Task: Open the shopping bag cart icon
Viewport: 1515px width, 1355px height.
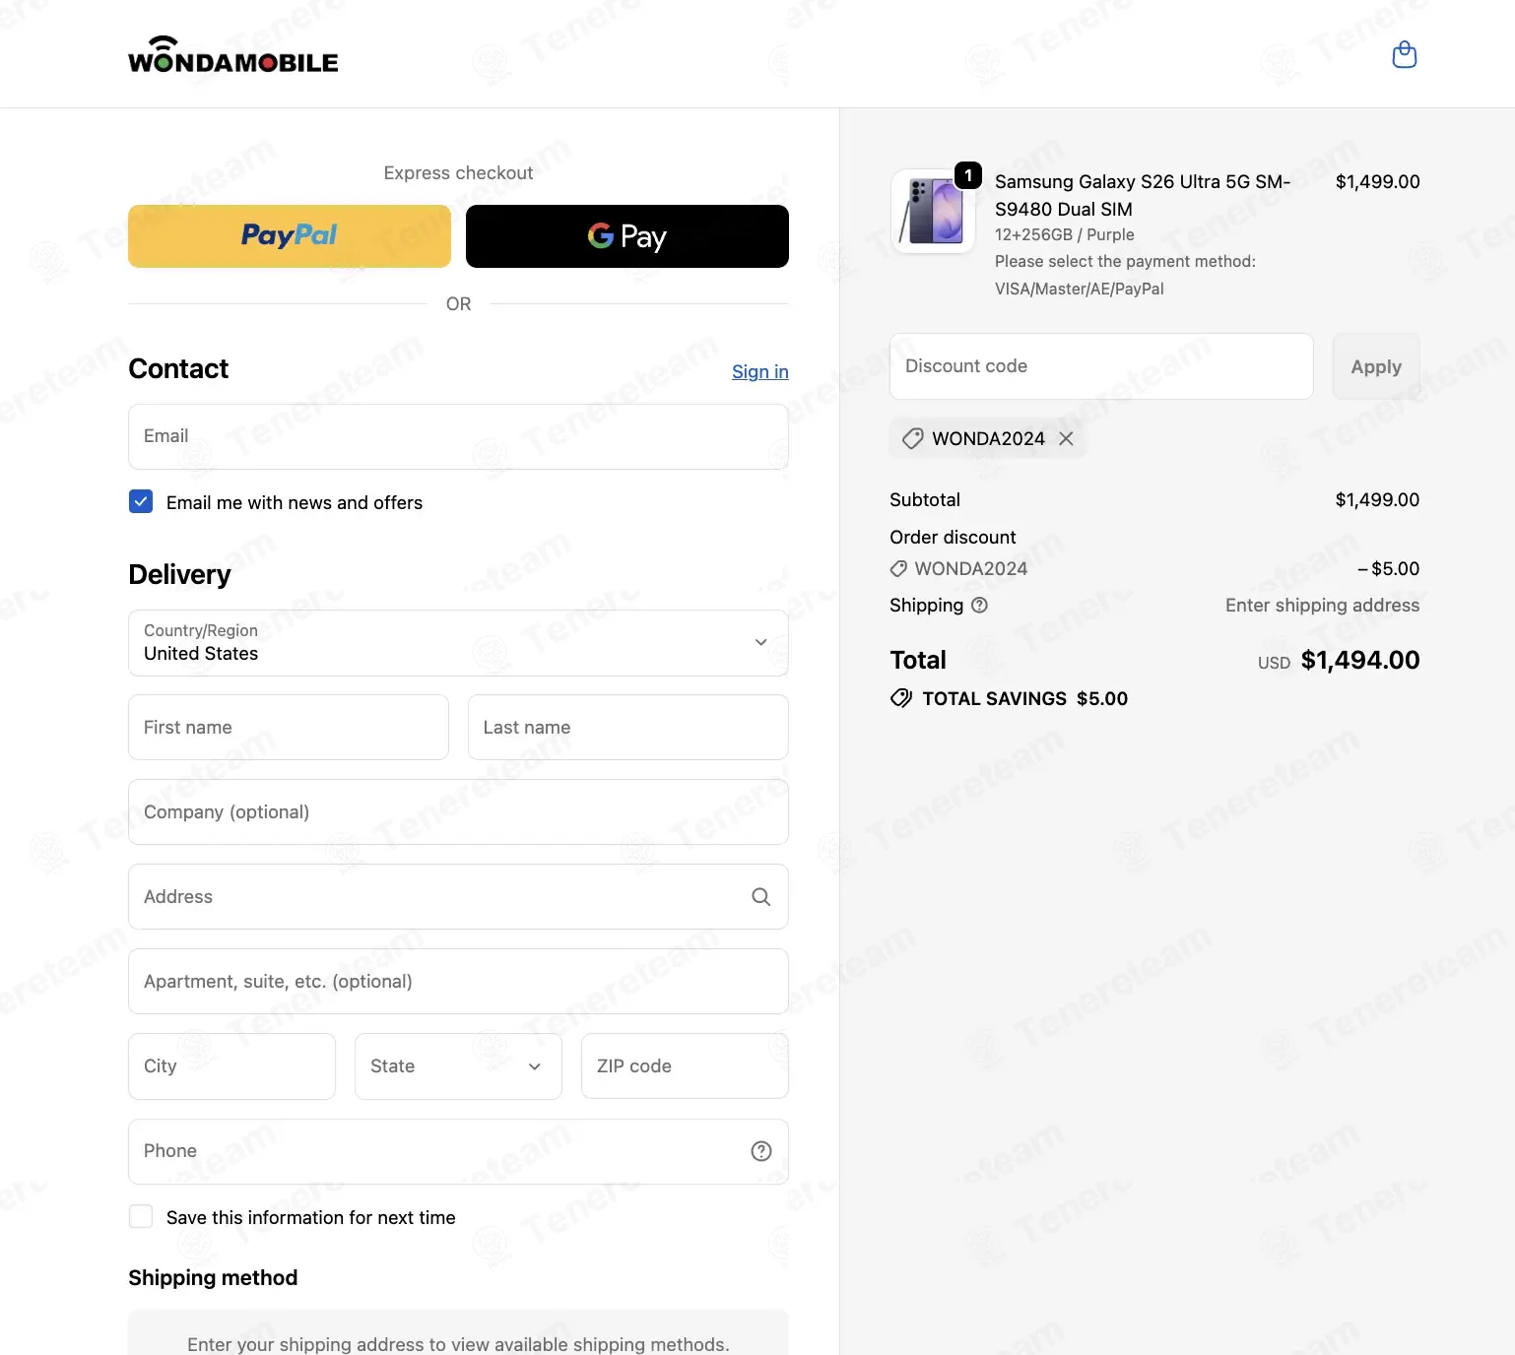Action: [1404, 54]
